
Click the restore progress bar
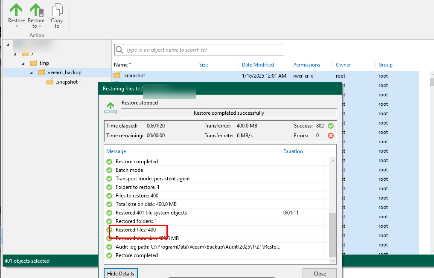229,113
